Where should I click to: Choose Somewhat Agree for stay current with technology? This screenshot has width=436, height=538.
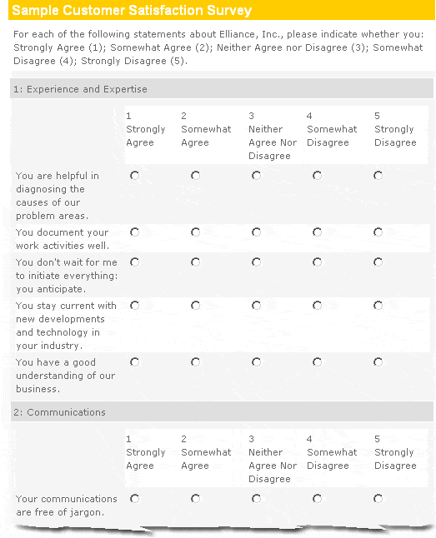pyautogui.click(x=196, y=306)
